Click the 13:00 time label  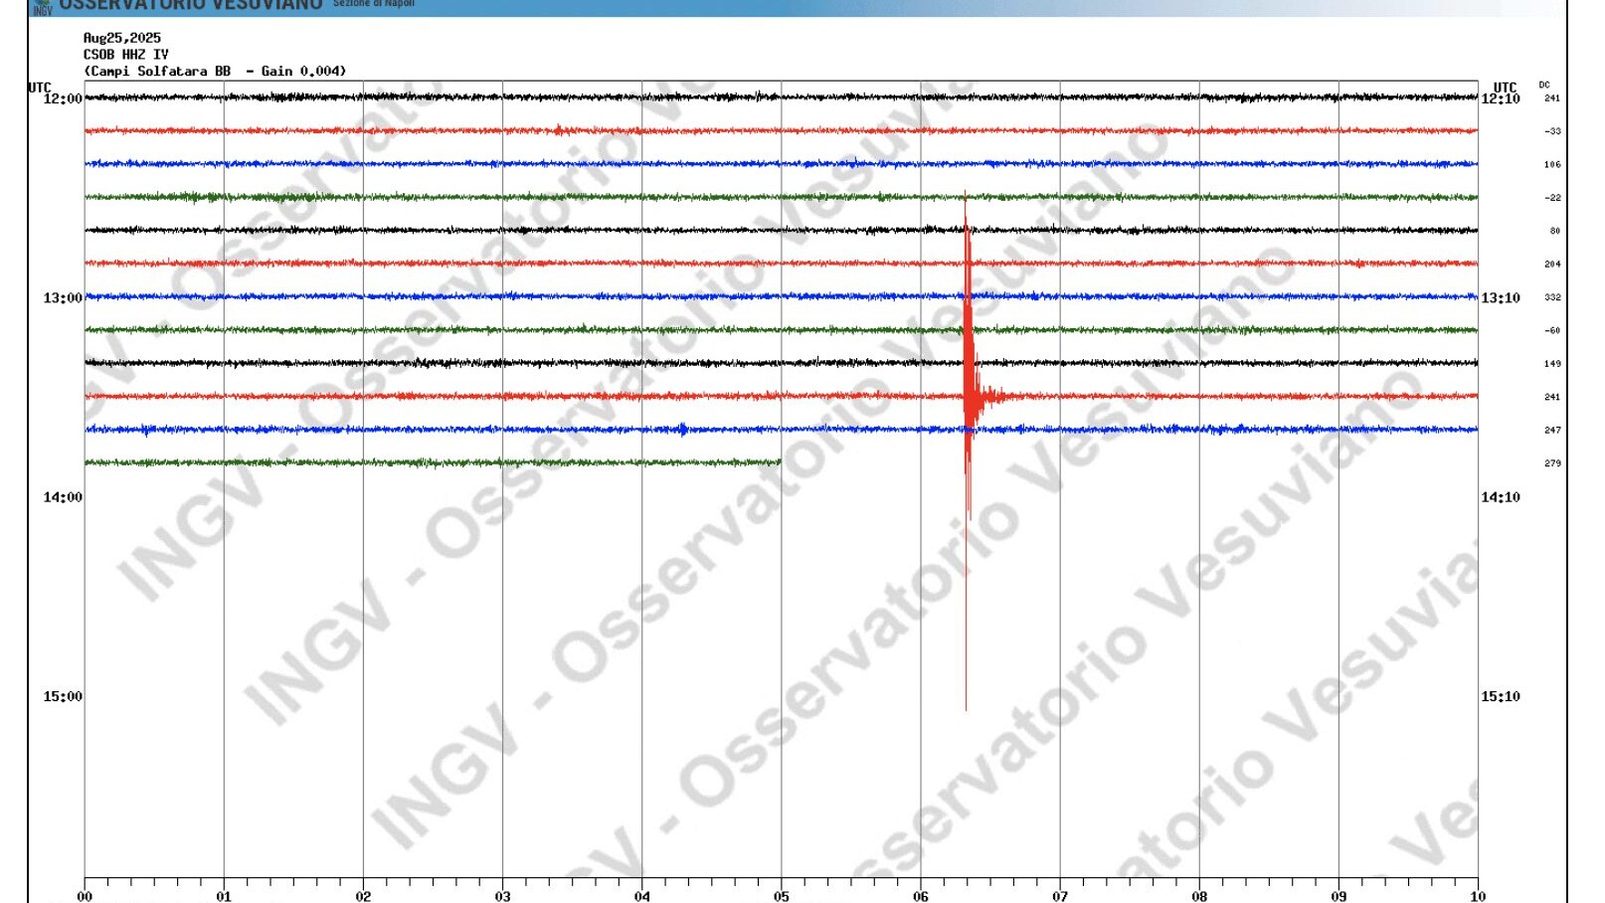click(x=63, y=298)
